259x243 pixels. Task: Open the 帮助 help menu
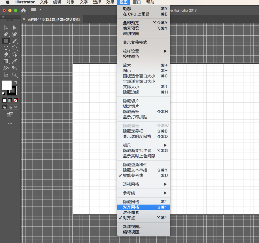click(150, 2)
